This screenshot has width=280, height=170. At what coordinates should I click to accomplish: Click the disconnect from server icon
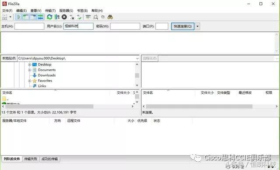[x=72, y=17]
